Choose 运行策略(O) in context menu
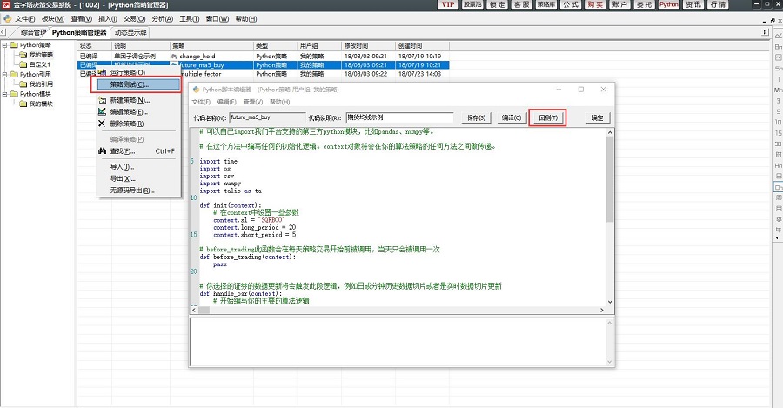783x408 pixels. point(138,73)
